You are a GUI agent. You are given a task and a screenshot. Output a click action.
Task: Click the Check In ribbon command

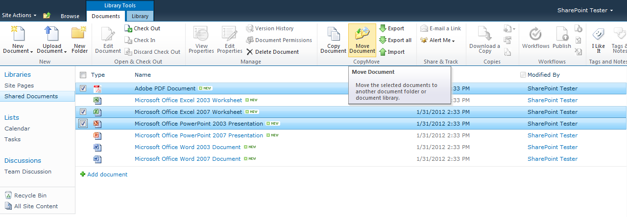140,40
